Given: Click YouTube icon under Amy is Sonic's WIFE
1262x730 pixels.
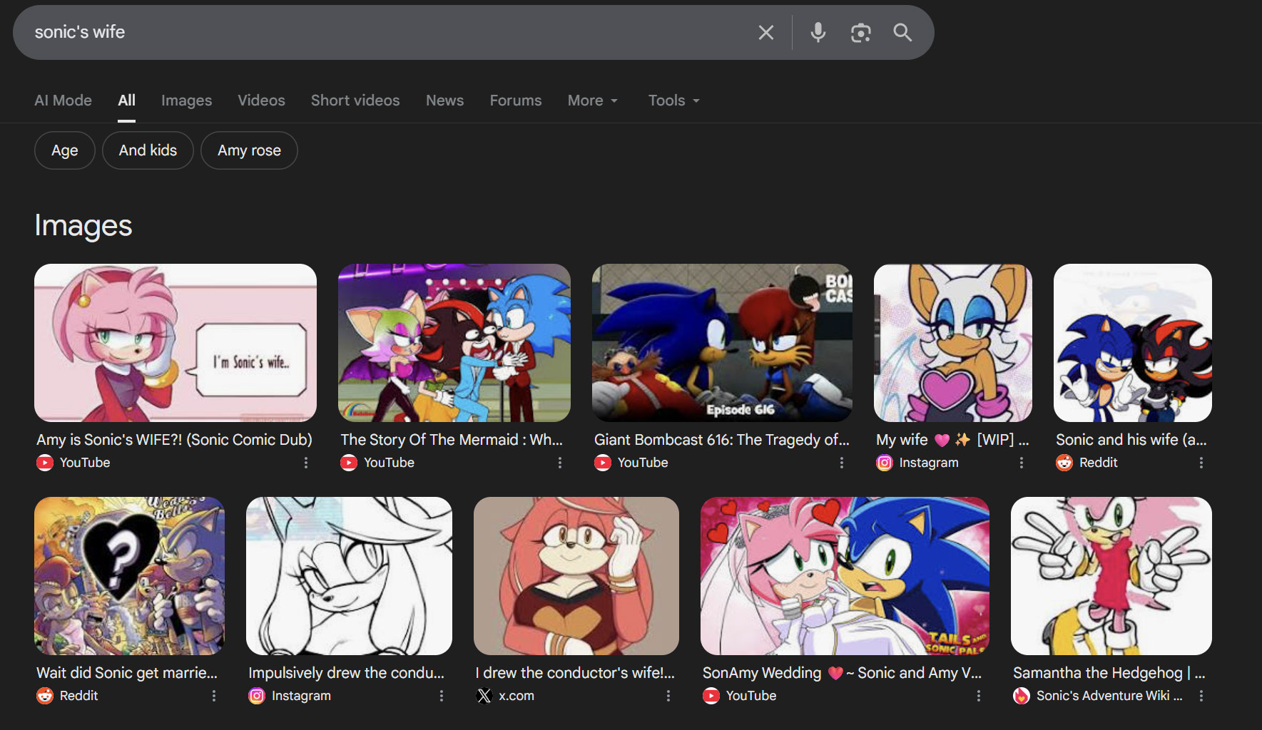Looking at the screenshot, I should click(x=45, y=463).
